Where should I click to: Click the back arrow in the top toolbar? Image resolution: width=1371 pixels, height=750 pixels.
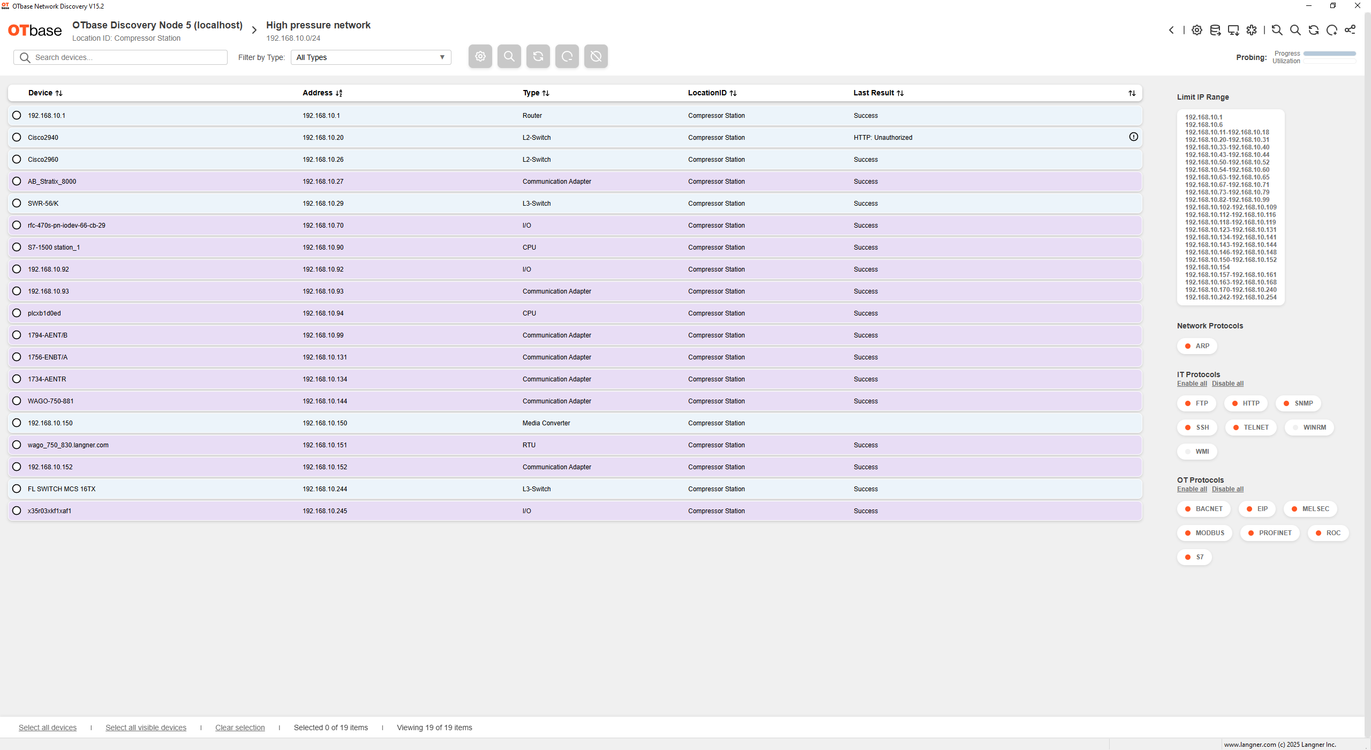click(1171, 30)
